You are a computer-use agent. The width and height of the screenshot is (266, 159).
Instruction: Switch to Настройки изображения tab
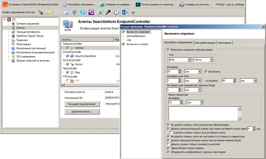click(178, 43)
